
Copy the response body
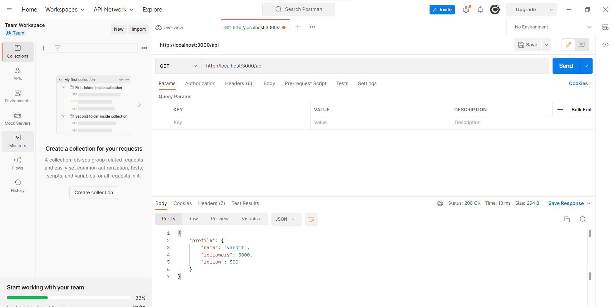[567, 219]
